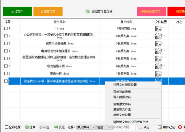Click the keyword filter input field
Viewport: 185px width, 132px height.
(124, 127)
